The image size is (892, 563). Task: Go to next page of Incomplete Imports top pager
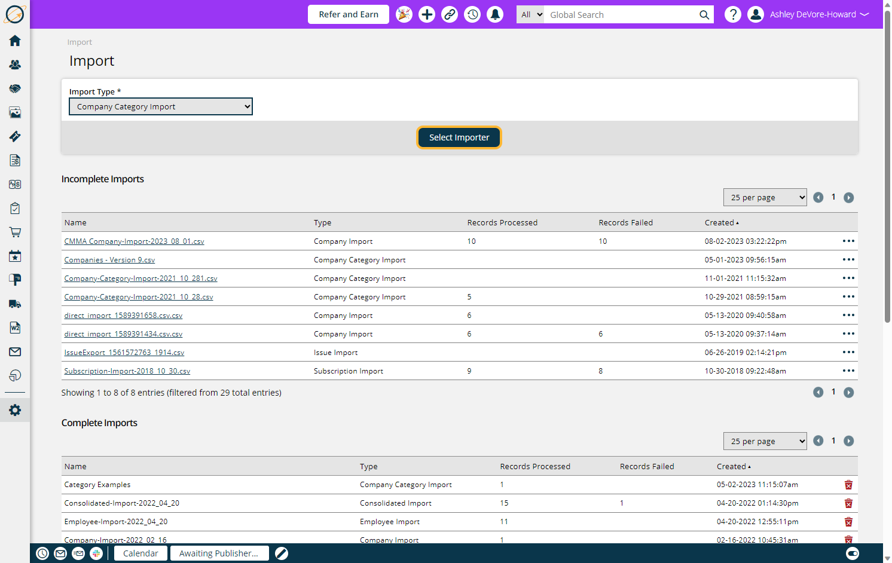849,197
